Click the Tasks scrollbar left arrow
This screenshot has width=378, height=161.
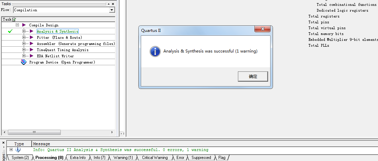(x=4, y=132)
